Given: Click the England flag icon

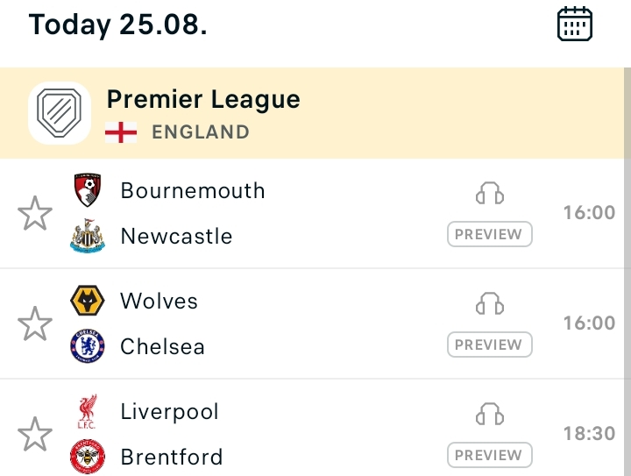Looking at the screenshot, I should tap(121, 132).
